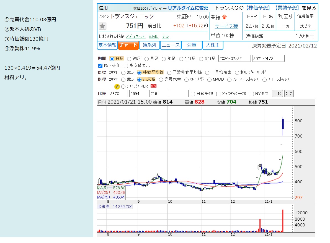Enable the 高安値表示 checkbox
330x243 pixels.
coord(126,66)
